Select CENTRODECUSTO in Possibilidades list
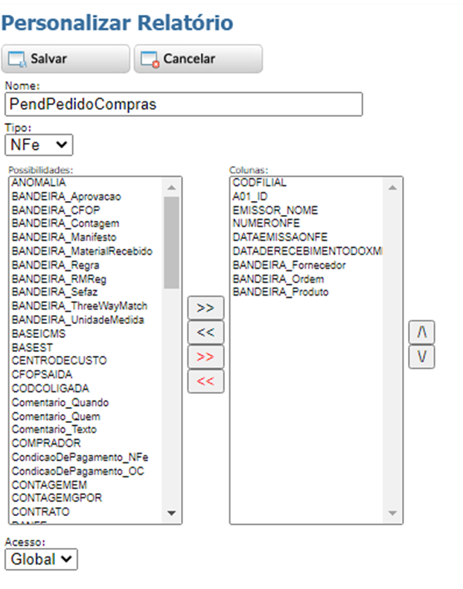Screen dimensions: 463x589 click(x=59, y=361)
